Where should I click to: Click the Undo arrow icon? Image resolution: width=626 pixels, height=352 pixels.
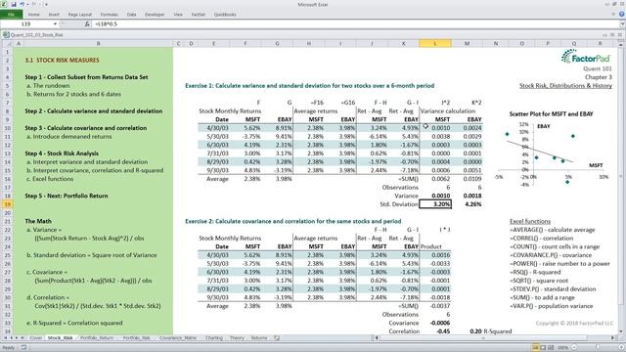22,4
